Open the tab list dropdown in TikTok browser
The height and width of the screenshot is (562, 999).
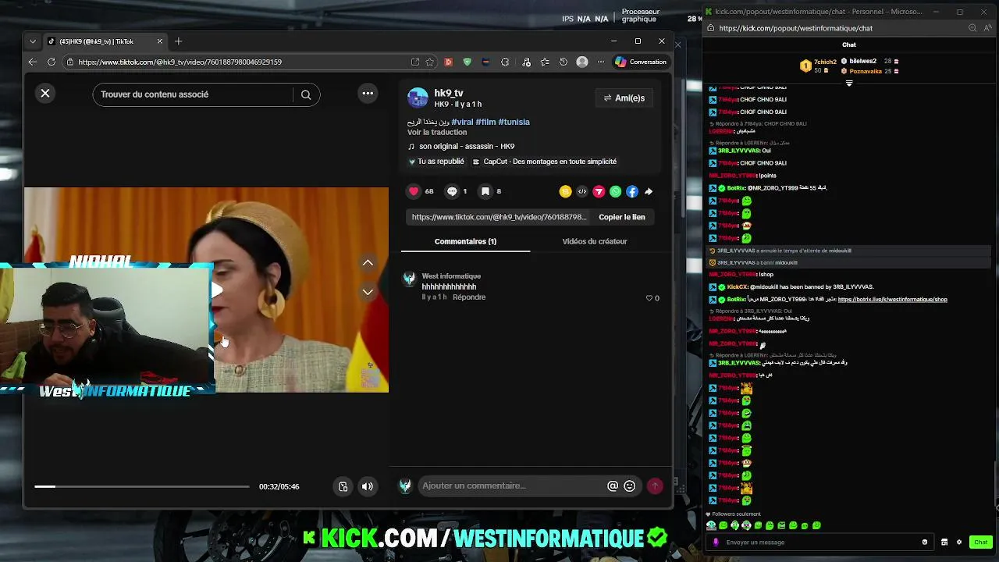click(x=32, y=41)
